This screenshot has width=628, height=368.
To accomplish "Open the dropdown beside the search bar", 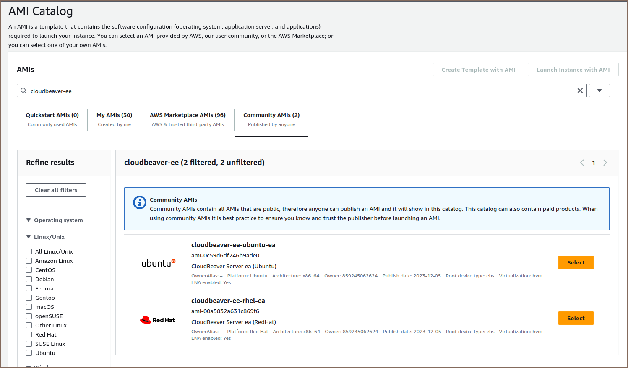I will [x=599, y=91].
